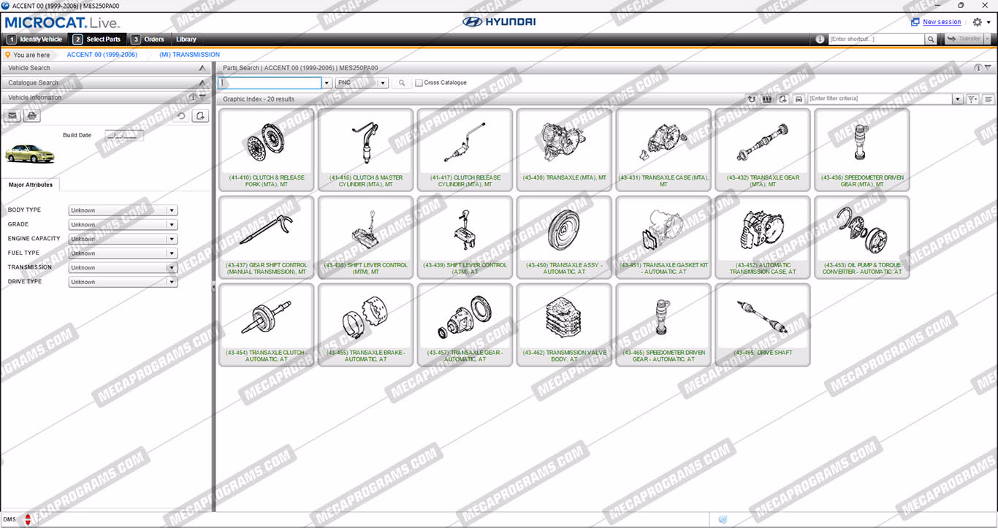Image resolution: width=998 pixels, height=528 pixels.
Task: Open the gear settings menu
Action: click(981, 23)
